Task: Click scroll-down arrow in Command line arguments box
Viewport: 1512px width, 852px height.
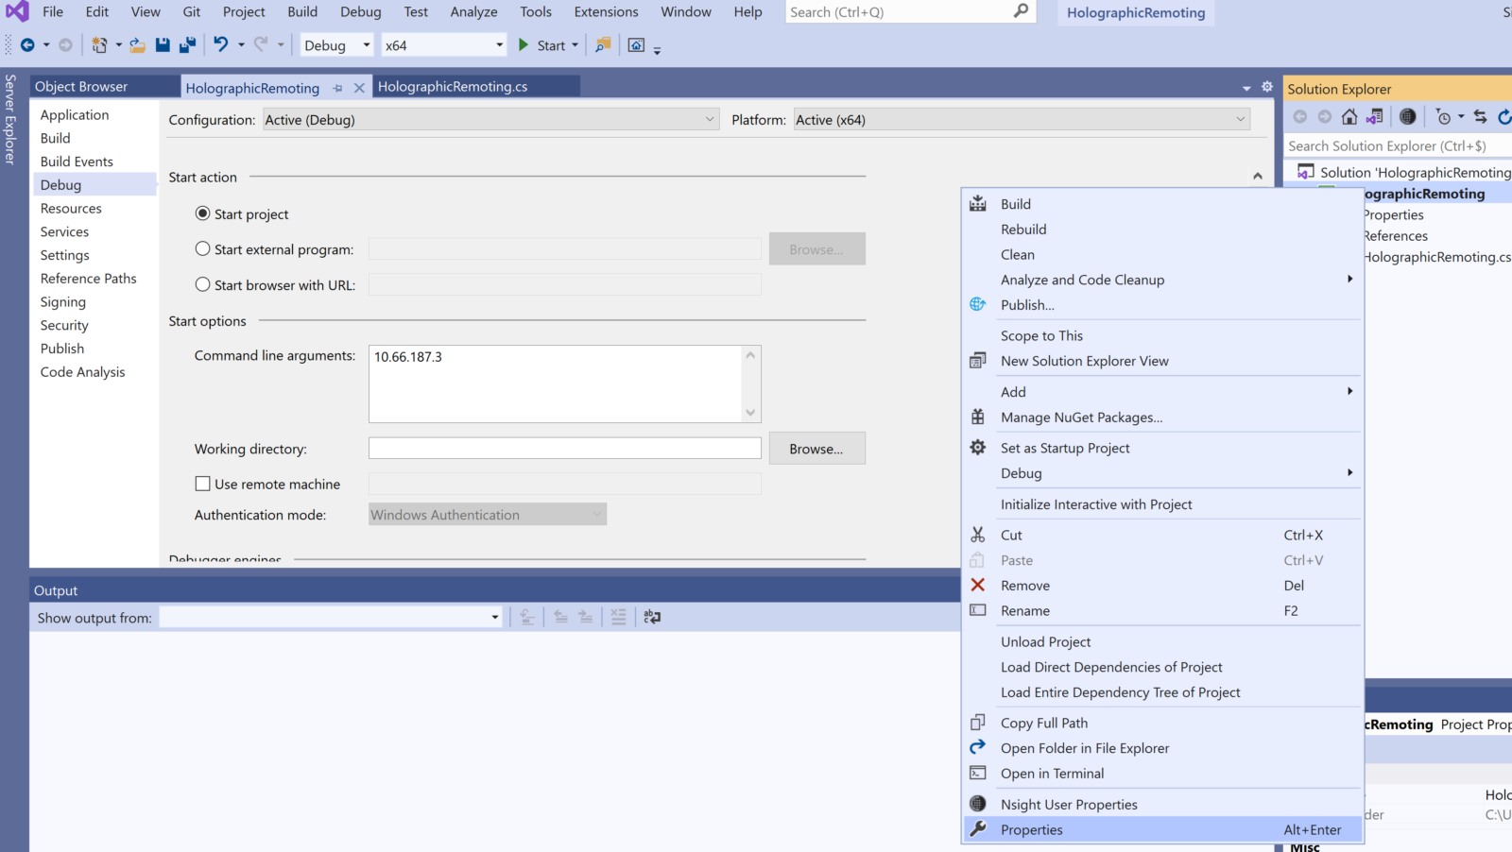Action: pyautogui.click(x=750, y=412)
